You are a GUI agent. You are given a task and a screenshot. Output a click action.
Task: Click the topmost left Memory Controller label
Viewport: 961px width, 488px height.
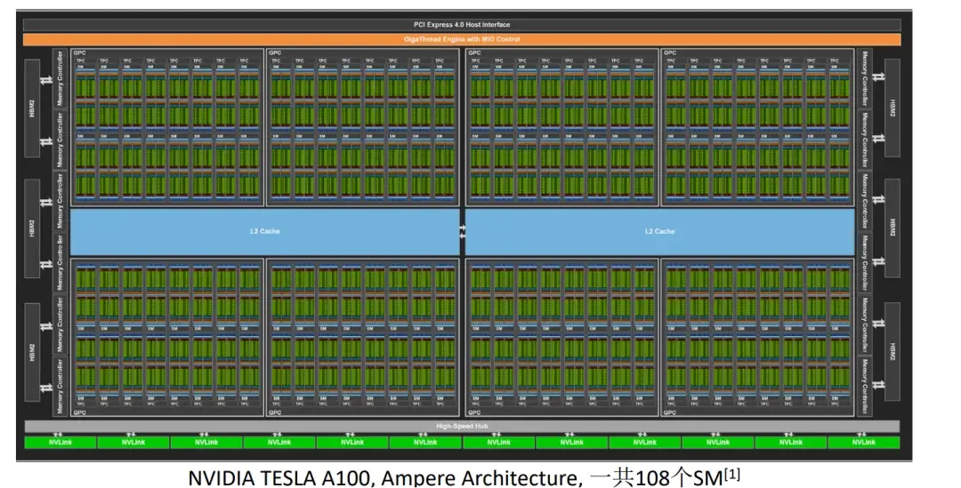pos(61,78)
